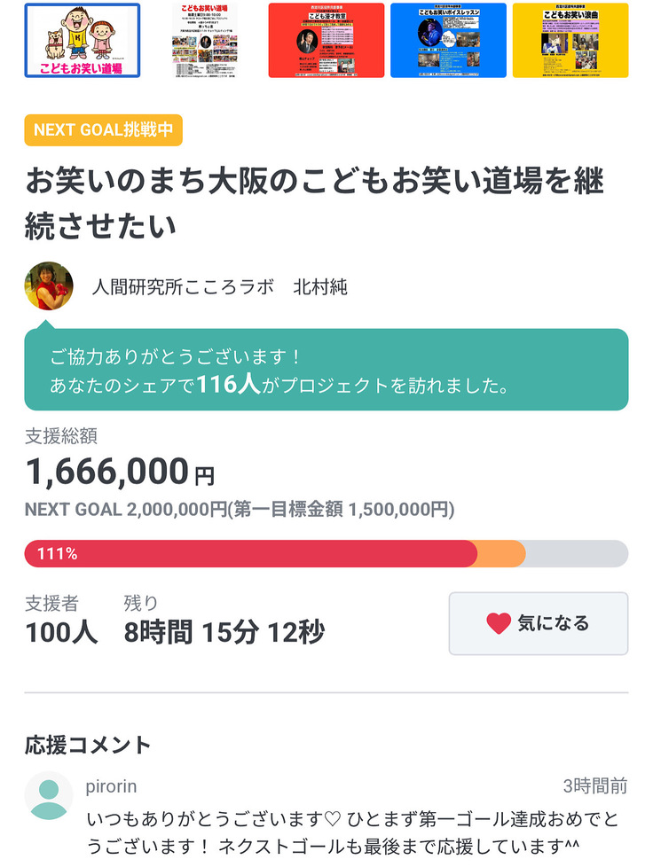Tap the 111% progress label
653x867 pixels.
tap(57, 554)
